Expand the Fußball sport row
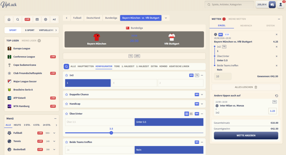Image resolution: width=286 pixels, height=155 pixels. coord(54,133)
